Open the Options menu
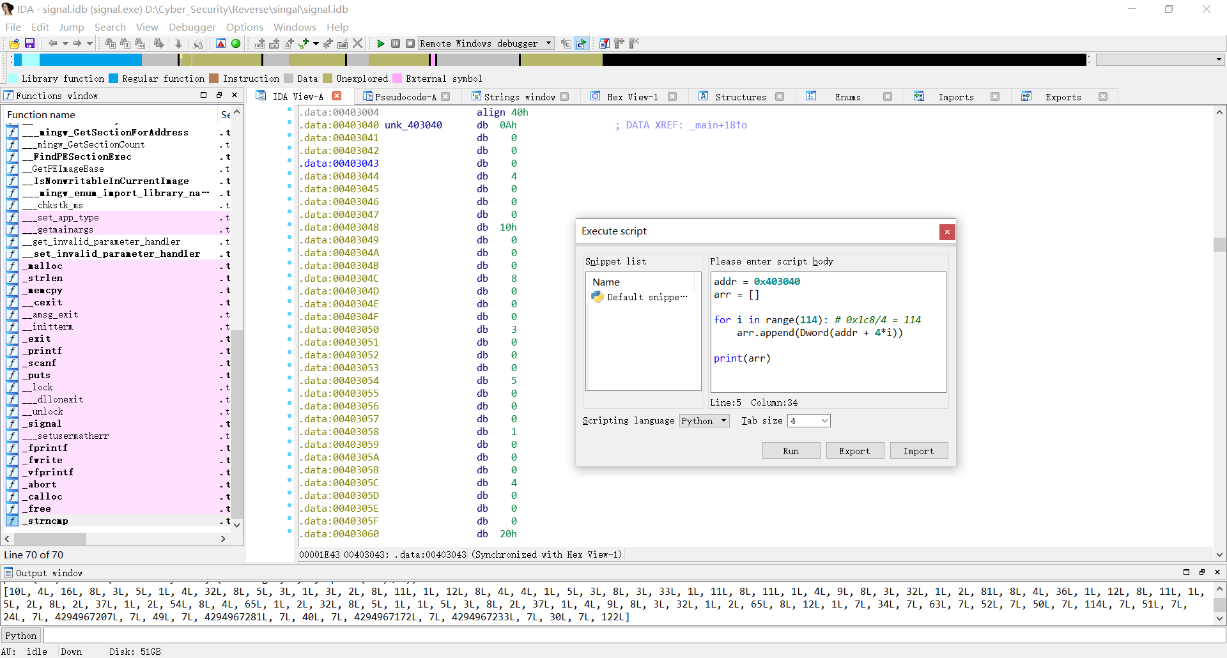The width and height of the screenshot is (1227, 658). click(x=245, y=27)
